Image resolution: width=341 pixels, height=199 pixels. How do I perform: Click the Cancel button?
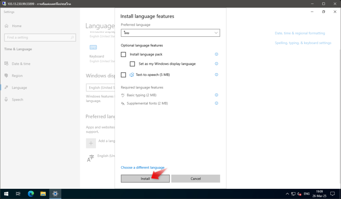[x=195, y=179]
